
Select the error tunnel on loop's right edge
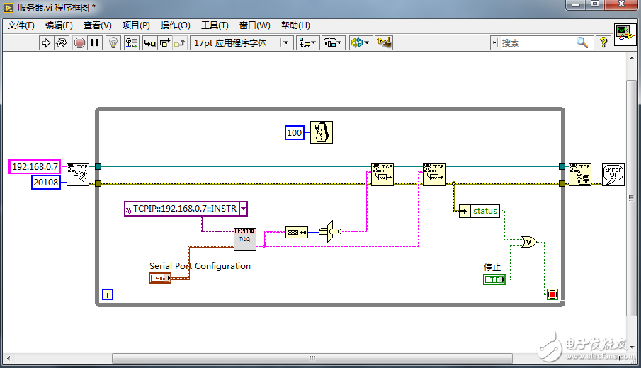coord(562,184)
